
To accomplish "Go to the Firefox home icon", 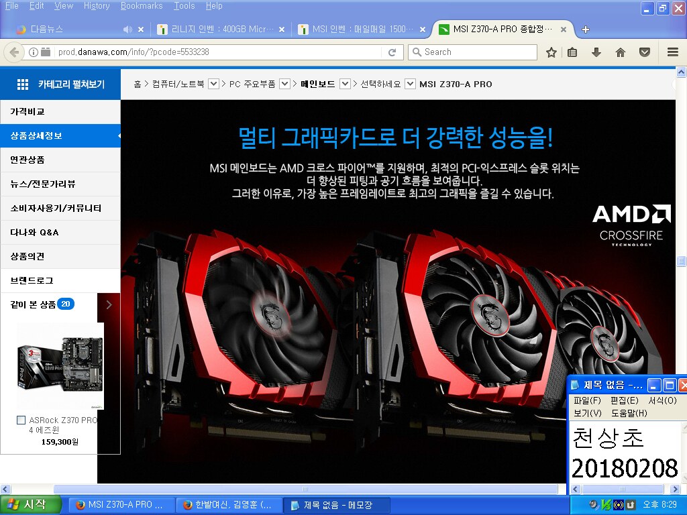I will click(x=621, y=52).
